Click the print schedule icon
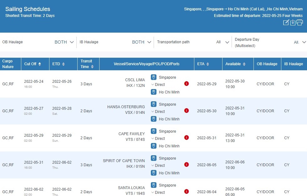This screenshot has height=196, width=307. [x=299, y=23]
